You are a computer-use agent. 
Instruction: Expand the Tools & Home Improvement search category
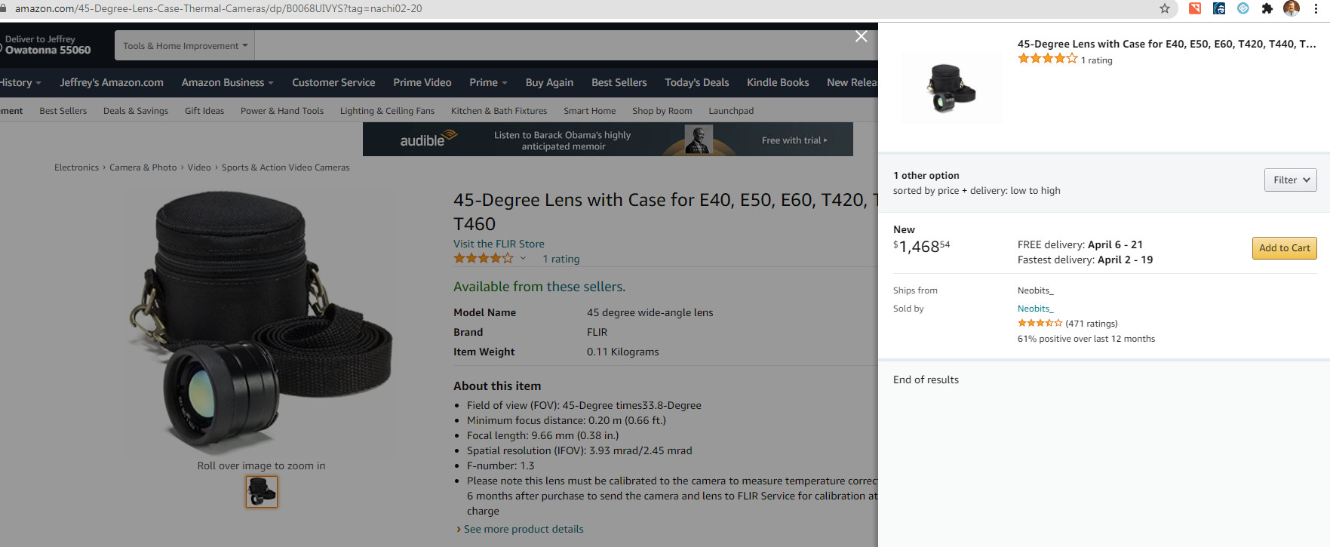coord(185,45)
